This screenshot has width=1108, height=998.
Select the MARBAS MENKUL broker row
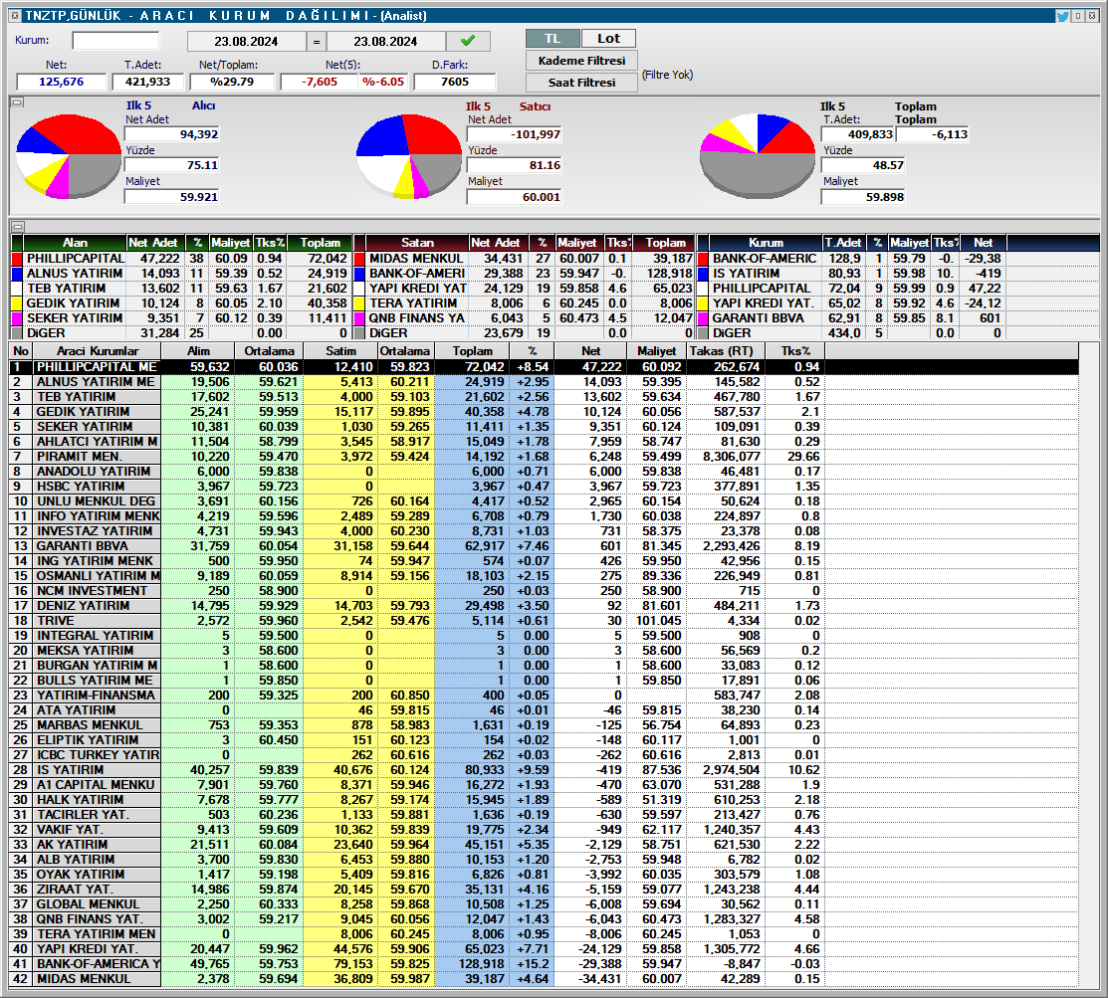[x=545, y=725]
